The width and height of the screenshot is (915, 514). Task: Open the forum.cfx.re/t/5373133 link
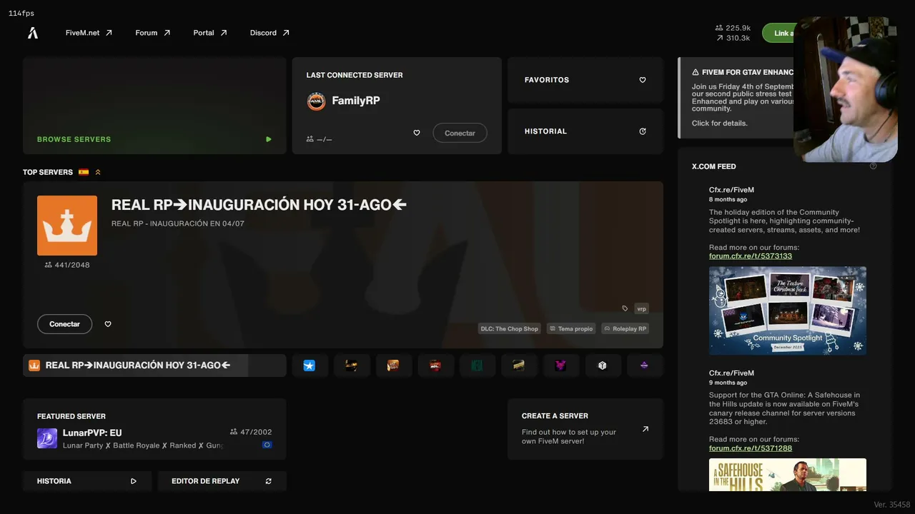(x=751, y=256)
